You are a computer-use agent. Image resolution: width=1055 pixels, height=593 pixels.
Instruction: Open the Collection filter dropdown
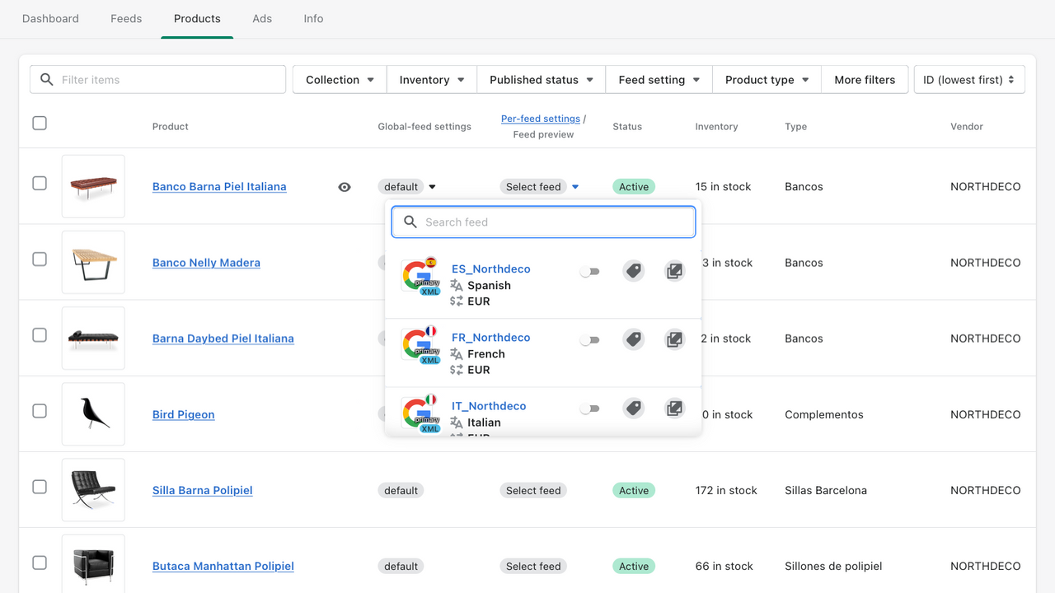[x=339, y=79]
